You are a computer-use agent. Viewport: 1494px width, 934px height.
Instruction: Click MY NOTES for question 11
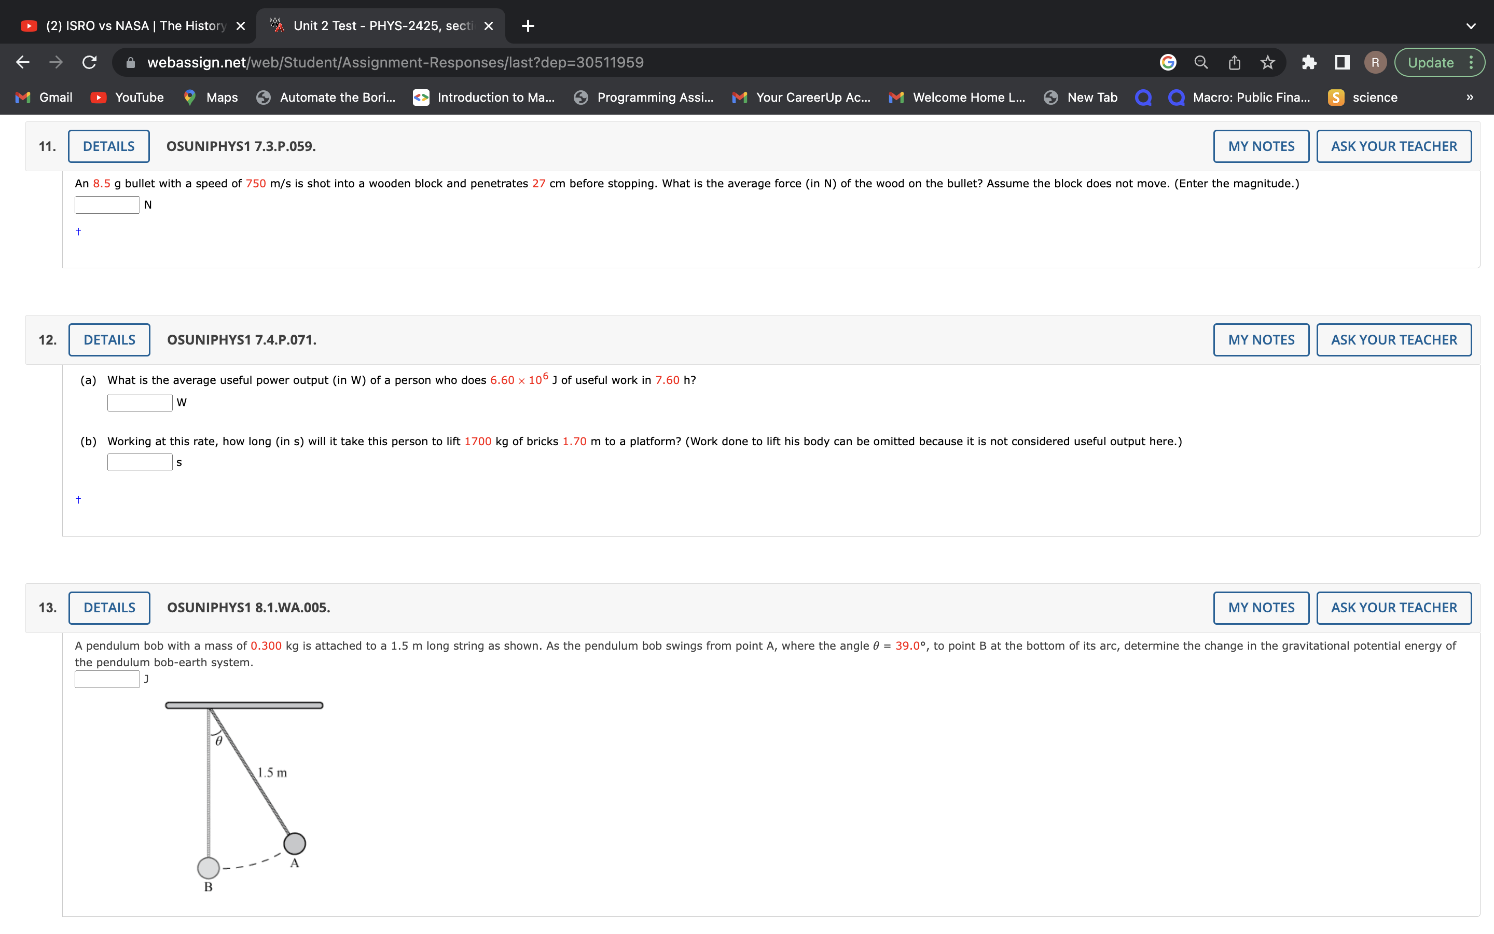(1261, 146)
